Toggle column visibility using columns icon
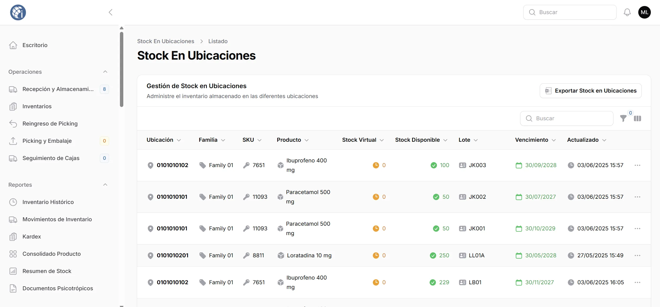Screen dimensions: 660x307 [637, 118]
